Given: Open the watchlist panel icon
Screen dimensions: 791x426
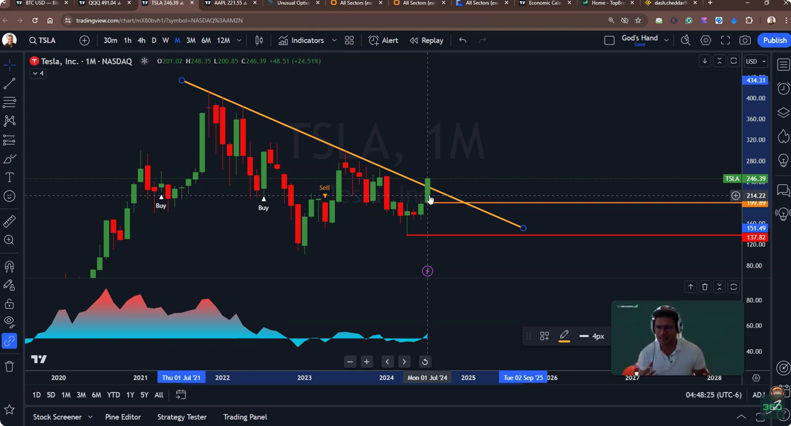Looking at the screenshot, I should [783, 64].
